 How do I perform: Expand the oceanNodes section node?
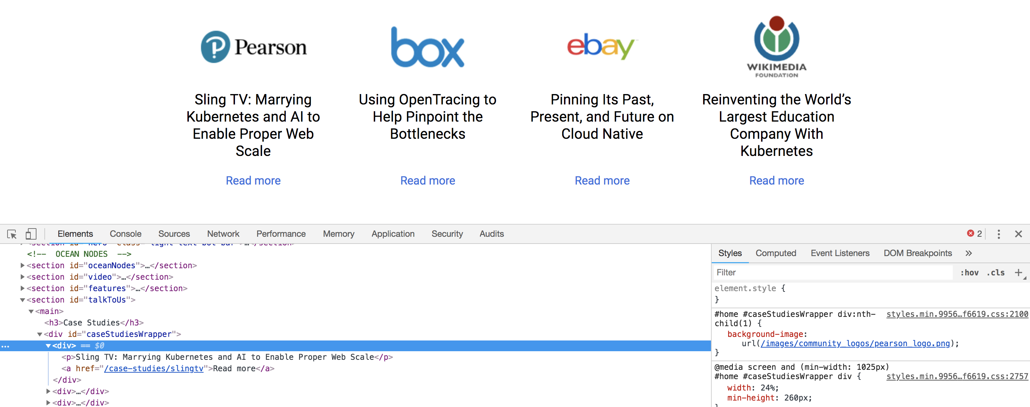23,265
